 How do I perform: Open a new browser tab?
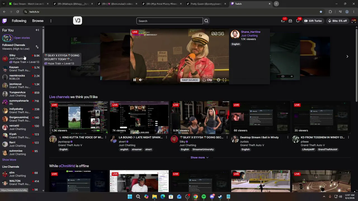[276, 4]
